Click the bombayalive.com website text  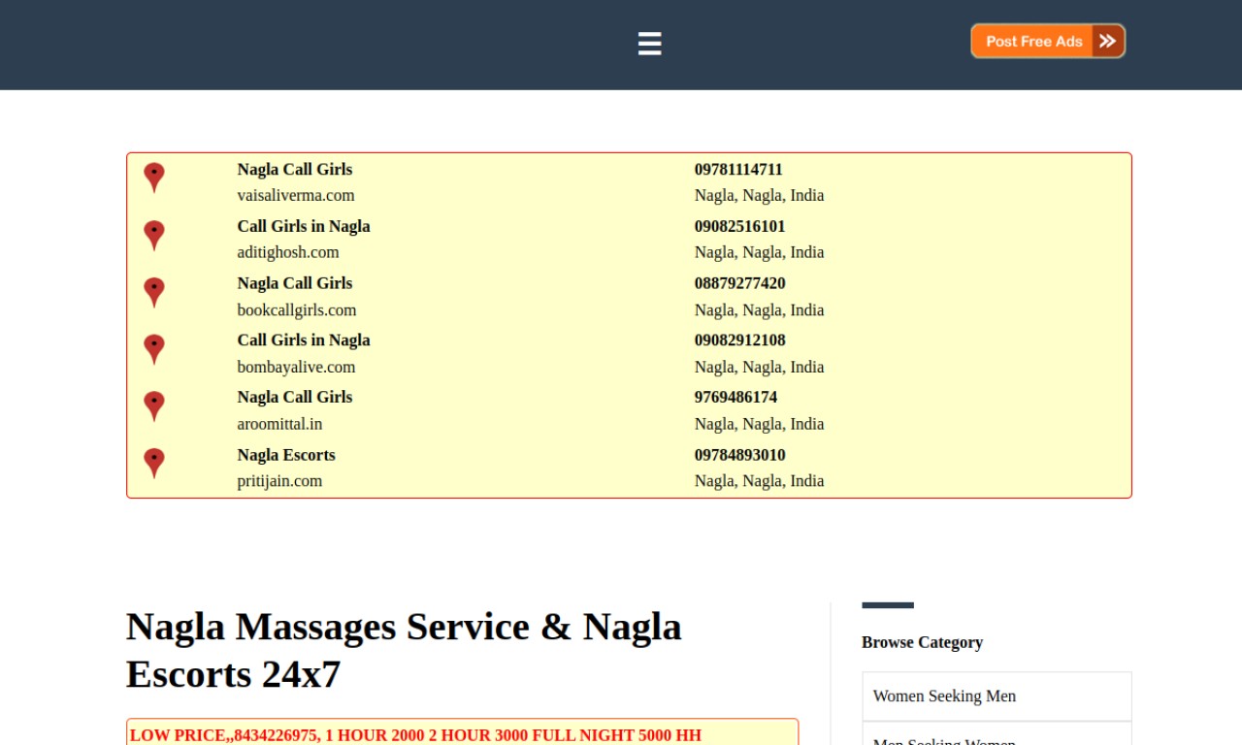coord(296,367)
